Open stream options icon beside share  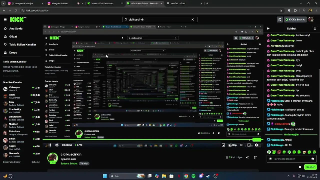255,157
